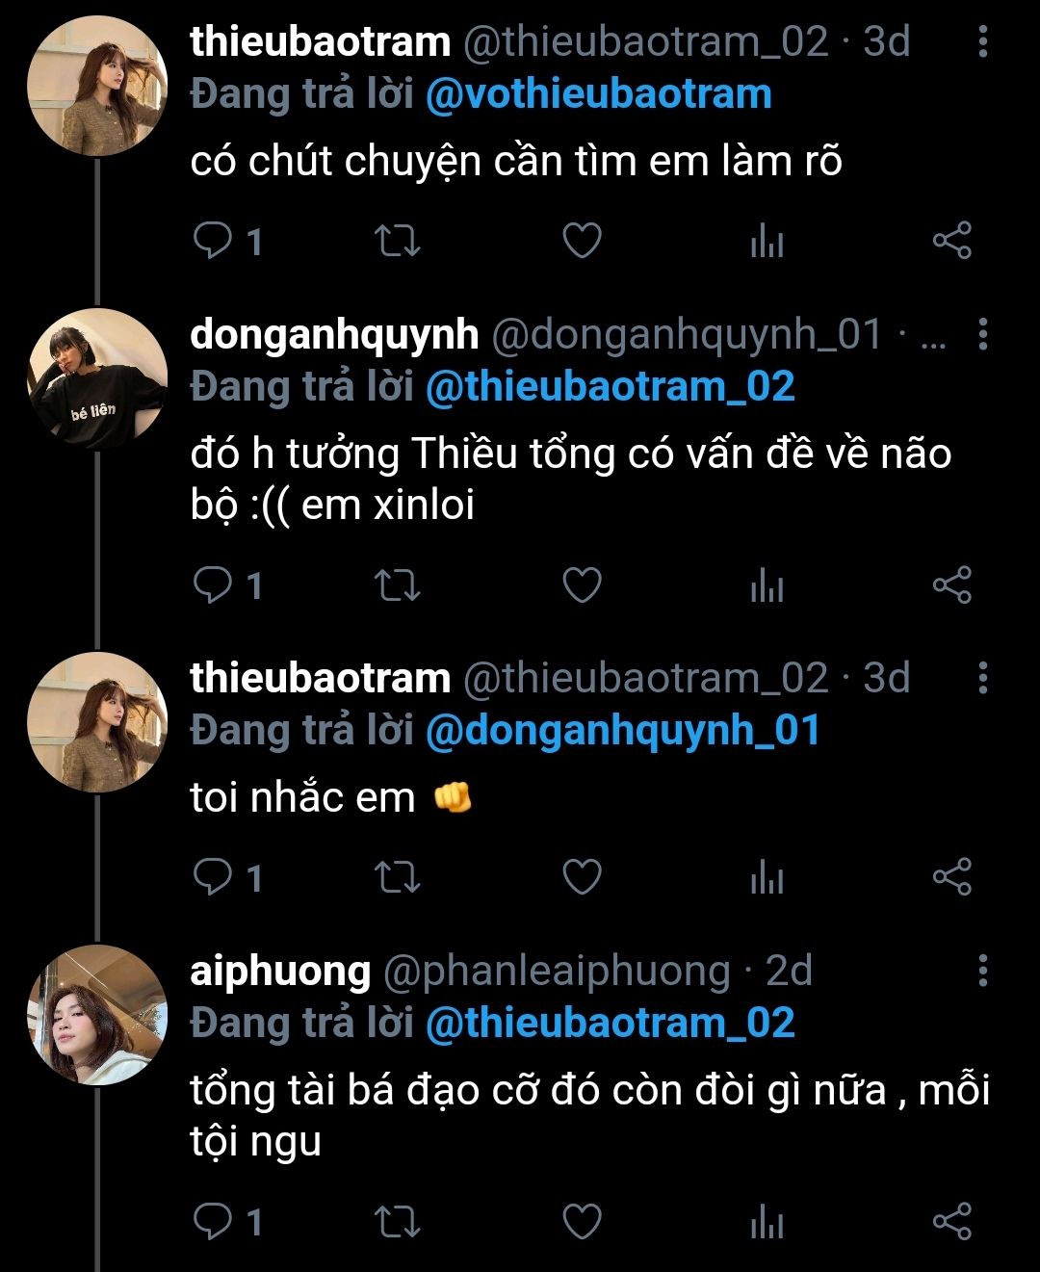Image resolution: width=1040 pixels, height=1272 pixels.
Task: Retweet the 'toi nhắc em' tweet
Action: [397, 877]
